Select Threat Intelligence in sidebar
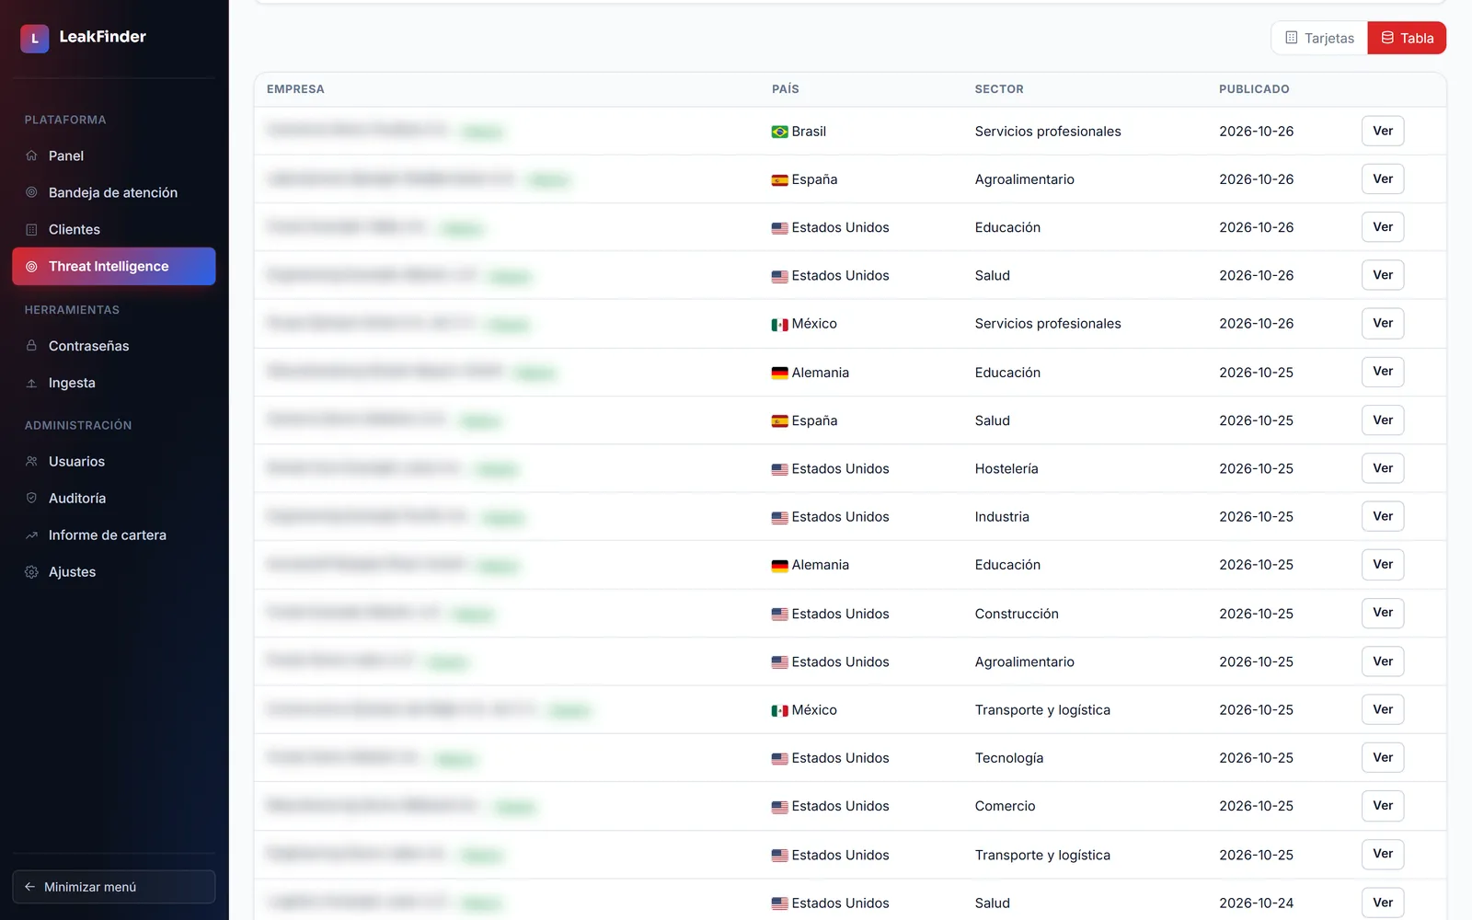The width and height of the screenshot is (1472, 920). [x=114, y=266]
